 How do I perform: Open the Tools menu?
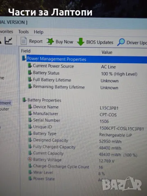[24, 32]
